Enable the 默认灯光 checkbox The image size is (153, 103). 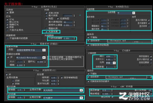[x=7, y=22]
